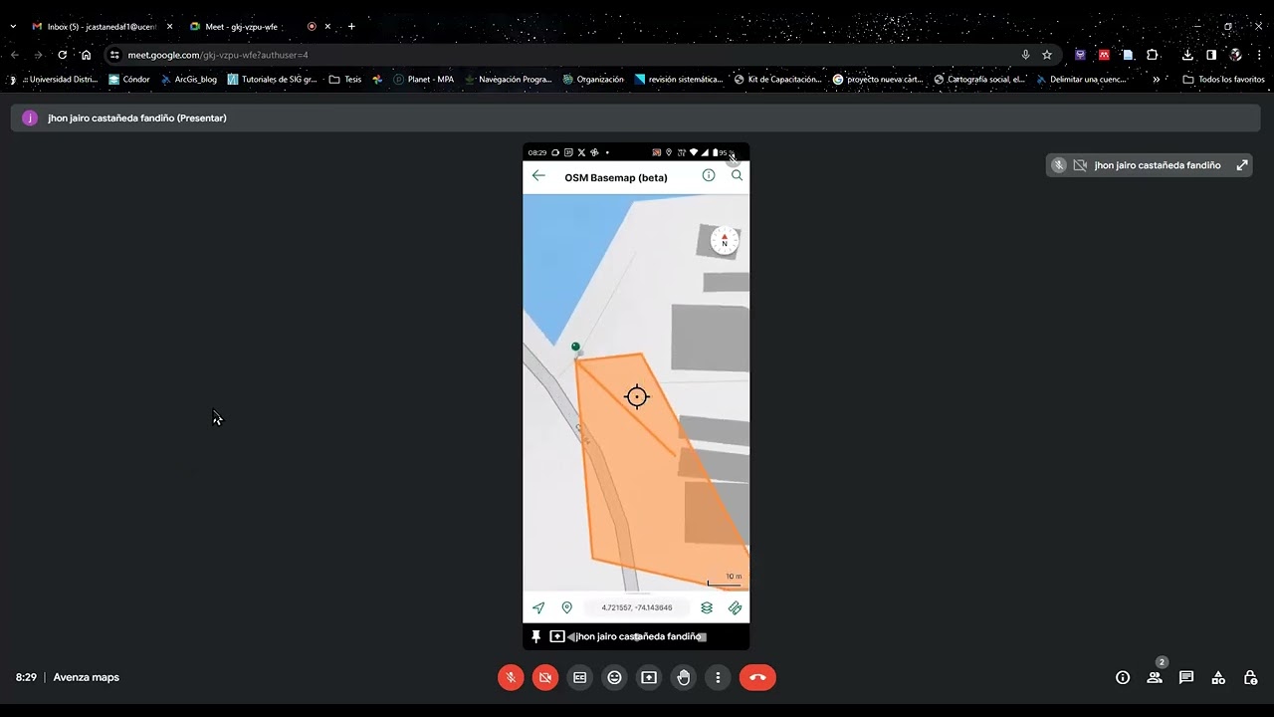Go back with Avenza arrow icon

pyautogui.click(x=538, y=175)
